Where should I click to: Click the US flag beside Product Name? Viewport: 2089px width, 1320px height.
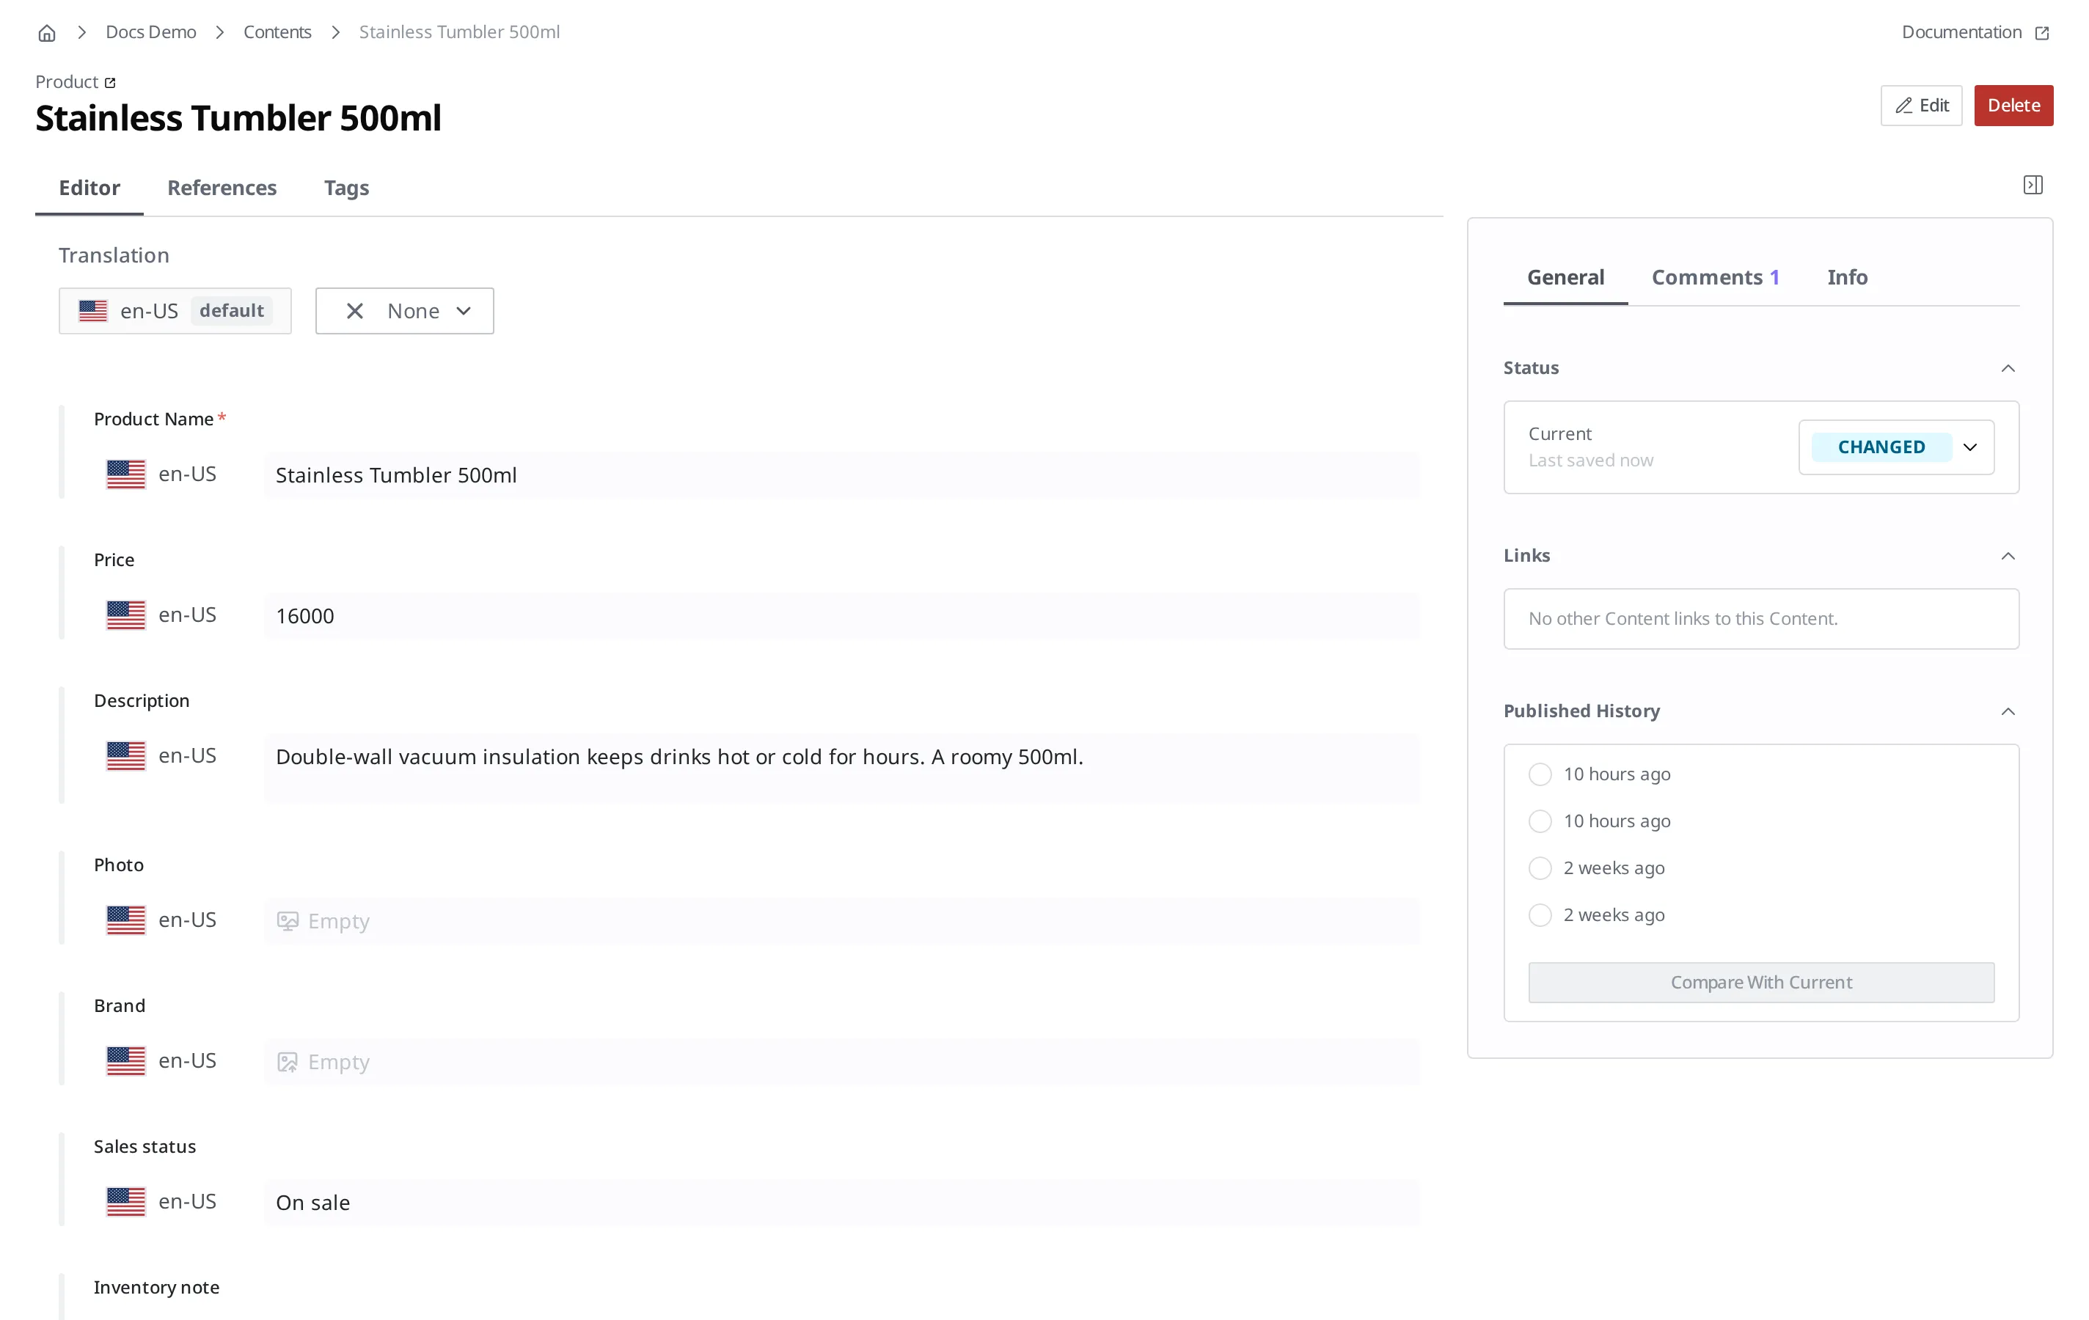click(x=125, y=474)
